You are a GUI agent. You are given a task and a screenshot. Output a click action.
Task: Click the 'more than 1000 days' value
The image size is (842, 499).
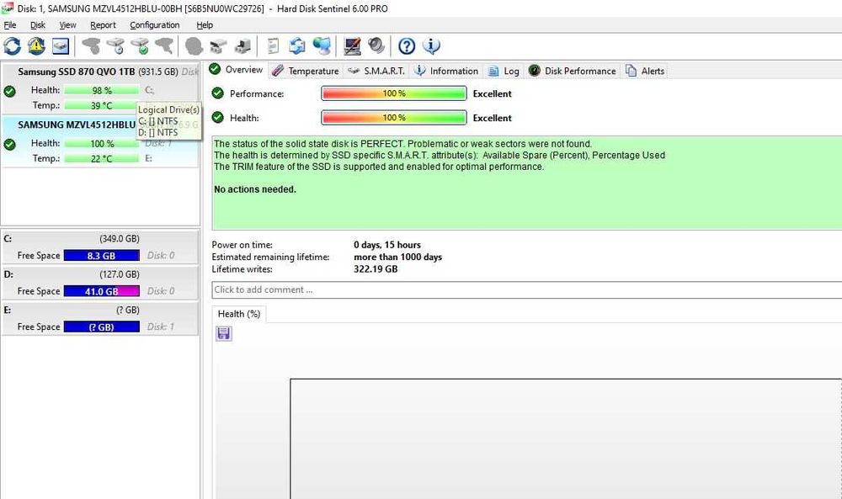point(398,257)
